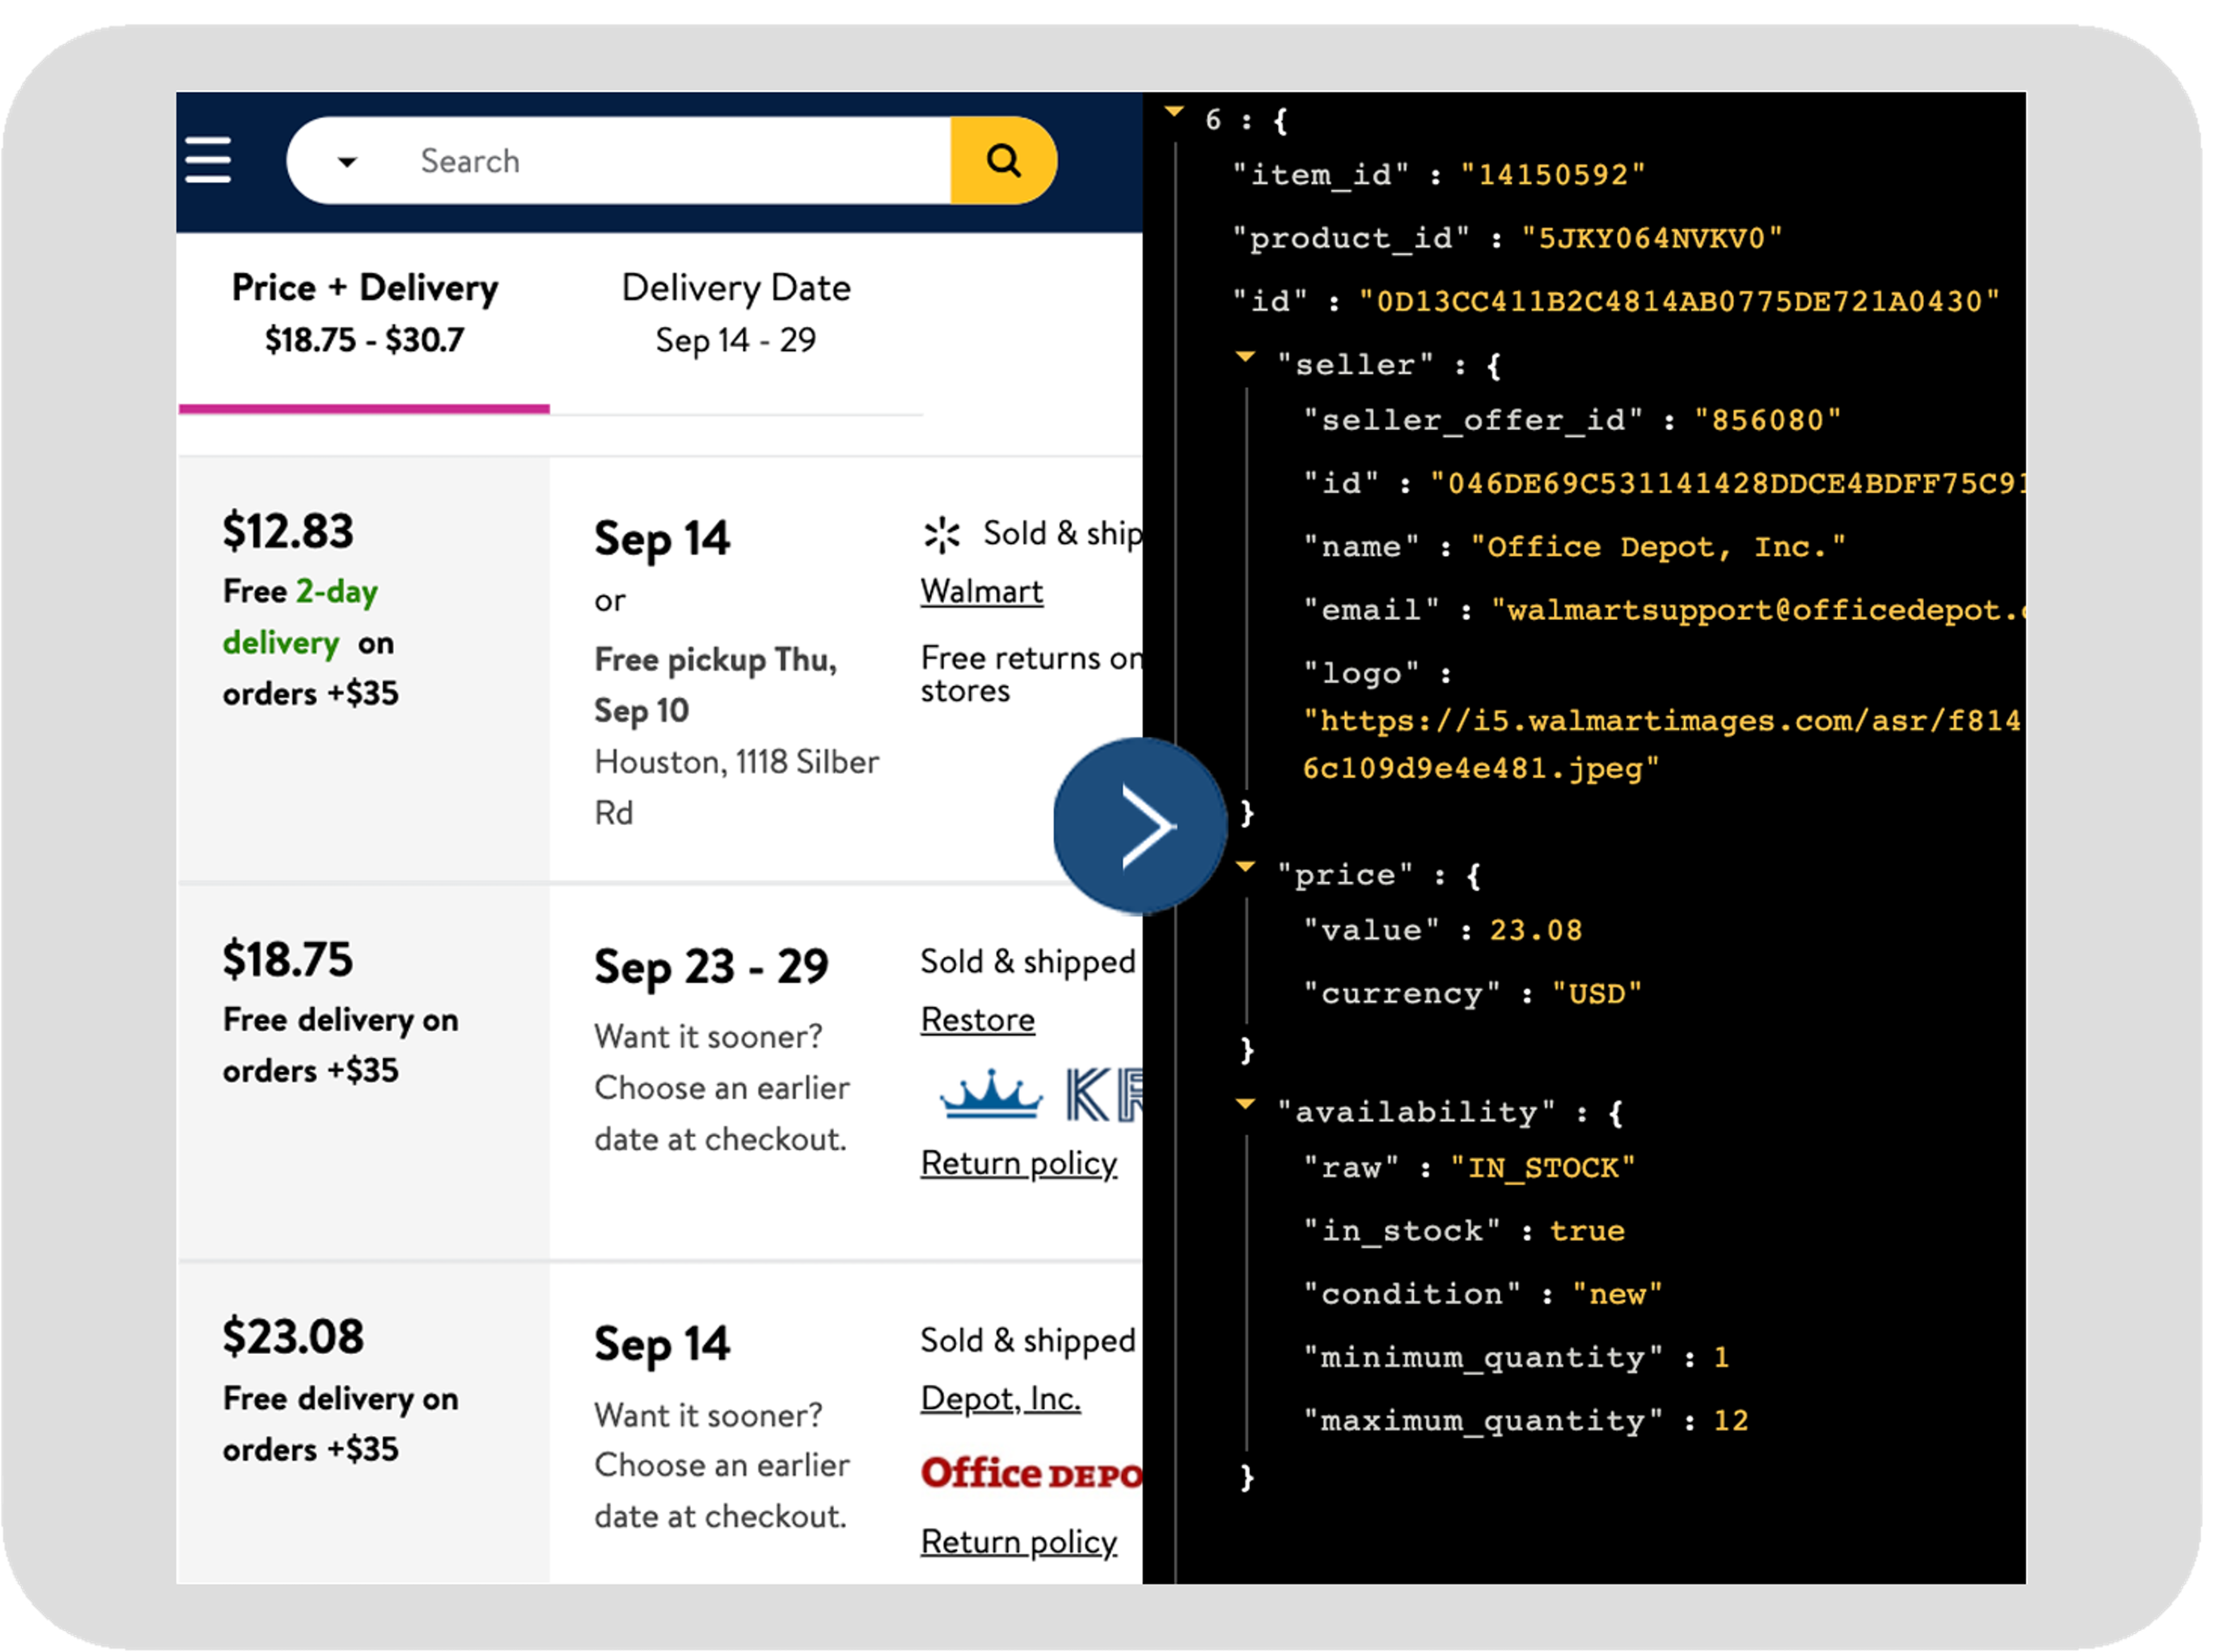Switch to the Delivery Date tab
This screenshot has width=2225, height=1652.
(736, 313)
